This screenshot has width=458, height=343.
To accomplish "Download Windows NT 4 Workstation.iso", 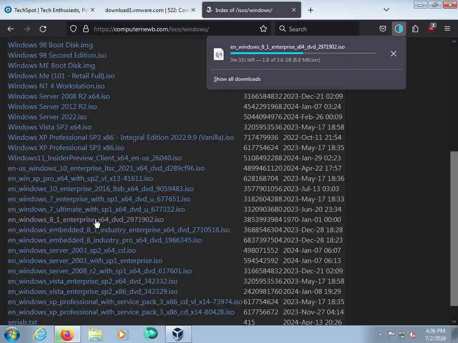I will 56,86.
